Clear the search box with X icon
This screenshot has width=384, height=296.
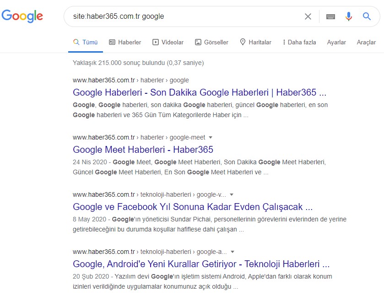[x=308, y=16]
